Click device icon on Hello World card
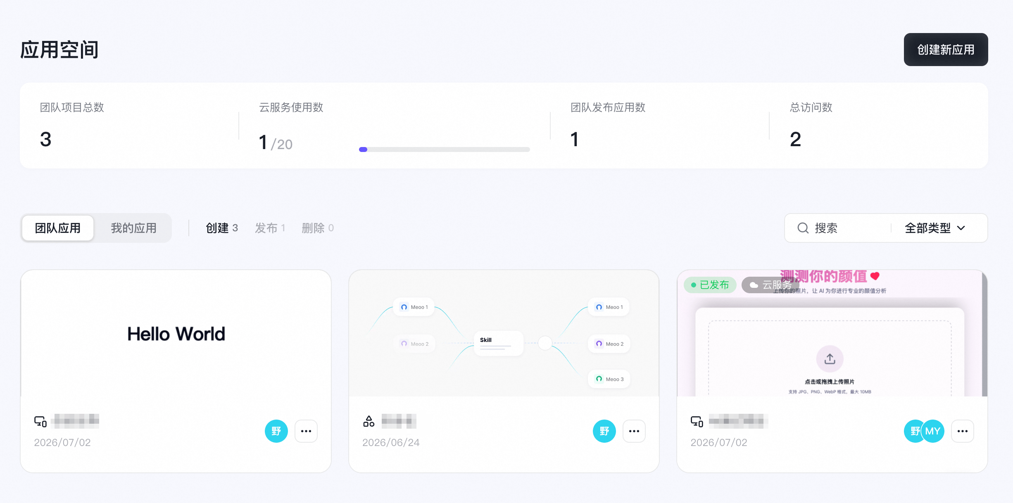1013x503 pixels. 40,421
